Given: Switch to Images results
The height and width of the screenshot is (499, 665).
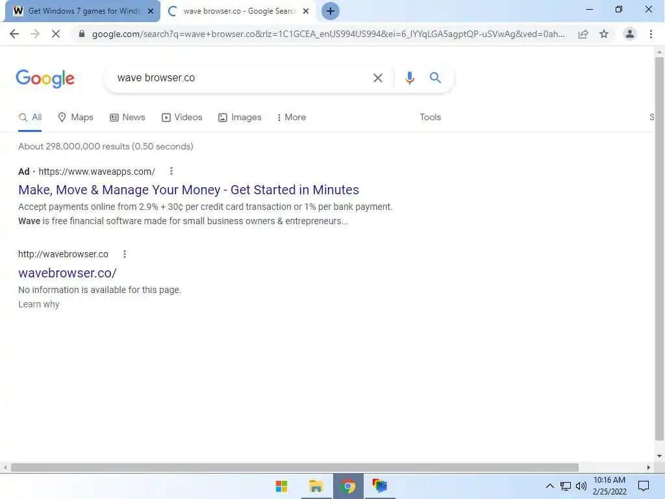Looking at the screenshot, I should 240,118.
